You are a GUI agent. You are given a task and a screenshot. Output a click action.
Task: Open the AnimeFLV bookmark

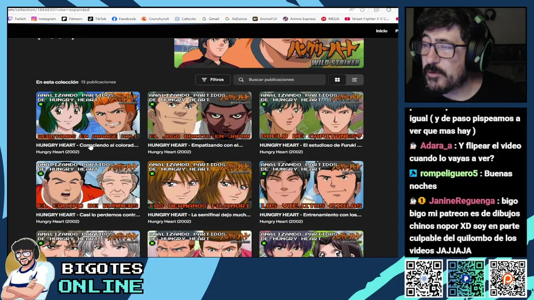[x=265, y=19]
